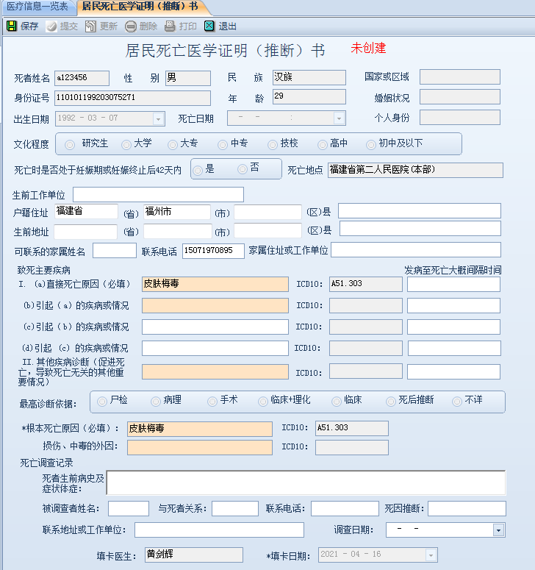The image size is (535, 570).
Task: Click the 根本死亡原因 field
Action: point(200,429)
